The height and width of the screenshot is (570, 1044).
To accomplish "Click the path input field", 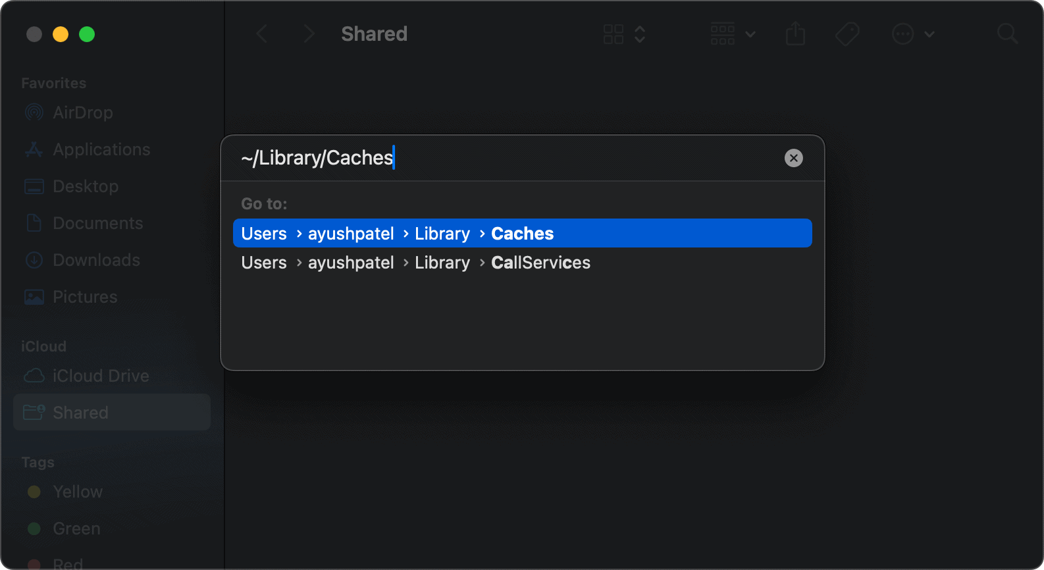I will [507, 158].
